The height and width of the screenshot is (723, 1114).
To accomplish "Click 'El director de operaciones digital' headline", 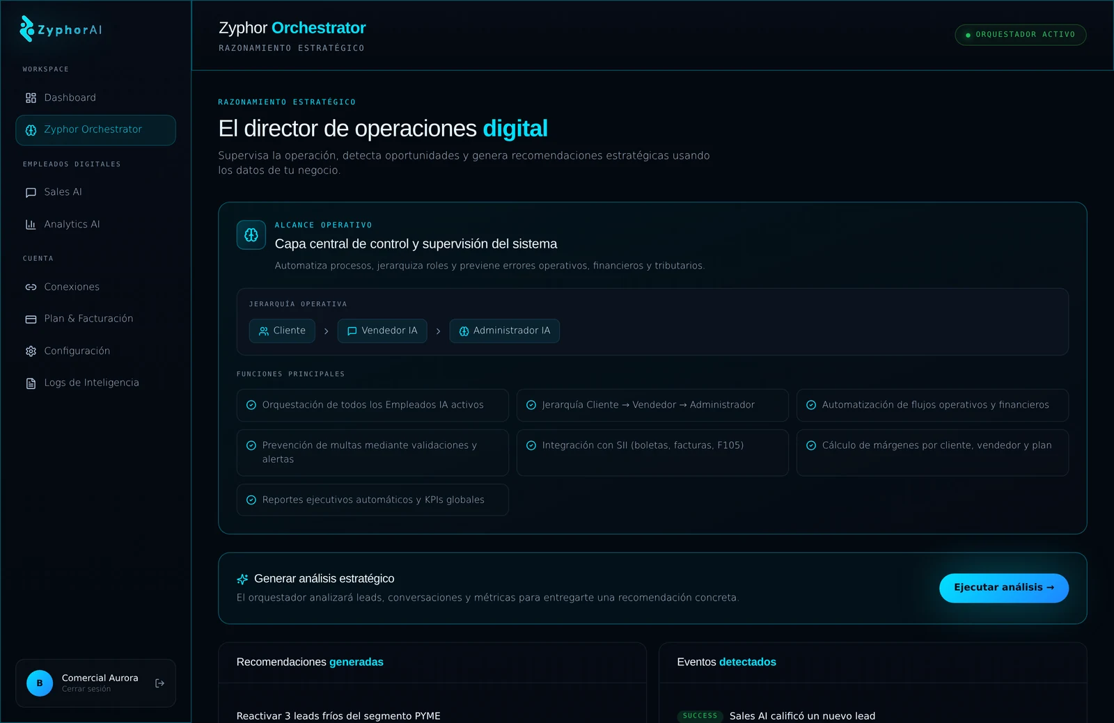I will [383, 129].
